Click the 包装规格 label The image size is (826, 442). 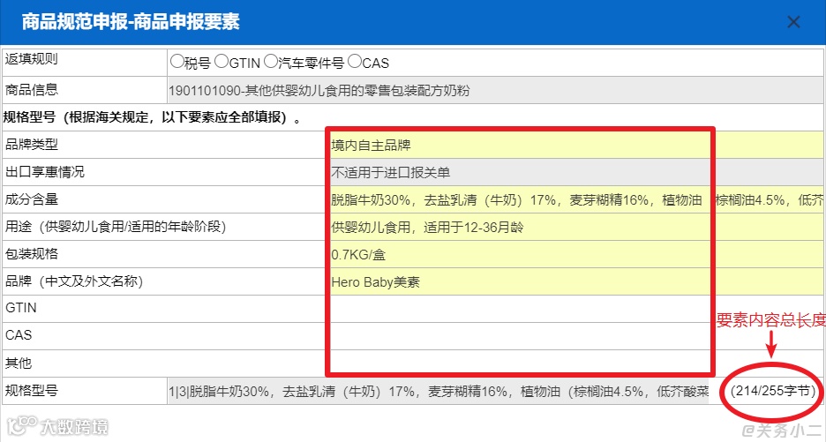pos(32,254)
